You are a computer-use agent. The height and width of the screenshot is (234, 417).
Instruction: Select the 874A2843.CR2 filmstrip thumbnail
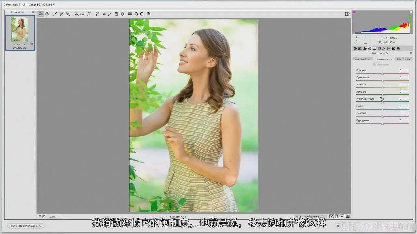coord(20,32)
